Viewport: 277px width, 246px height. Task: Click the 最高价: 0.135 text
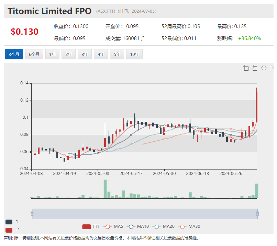click(x=232, y=26)
